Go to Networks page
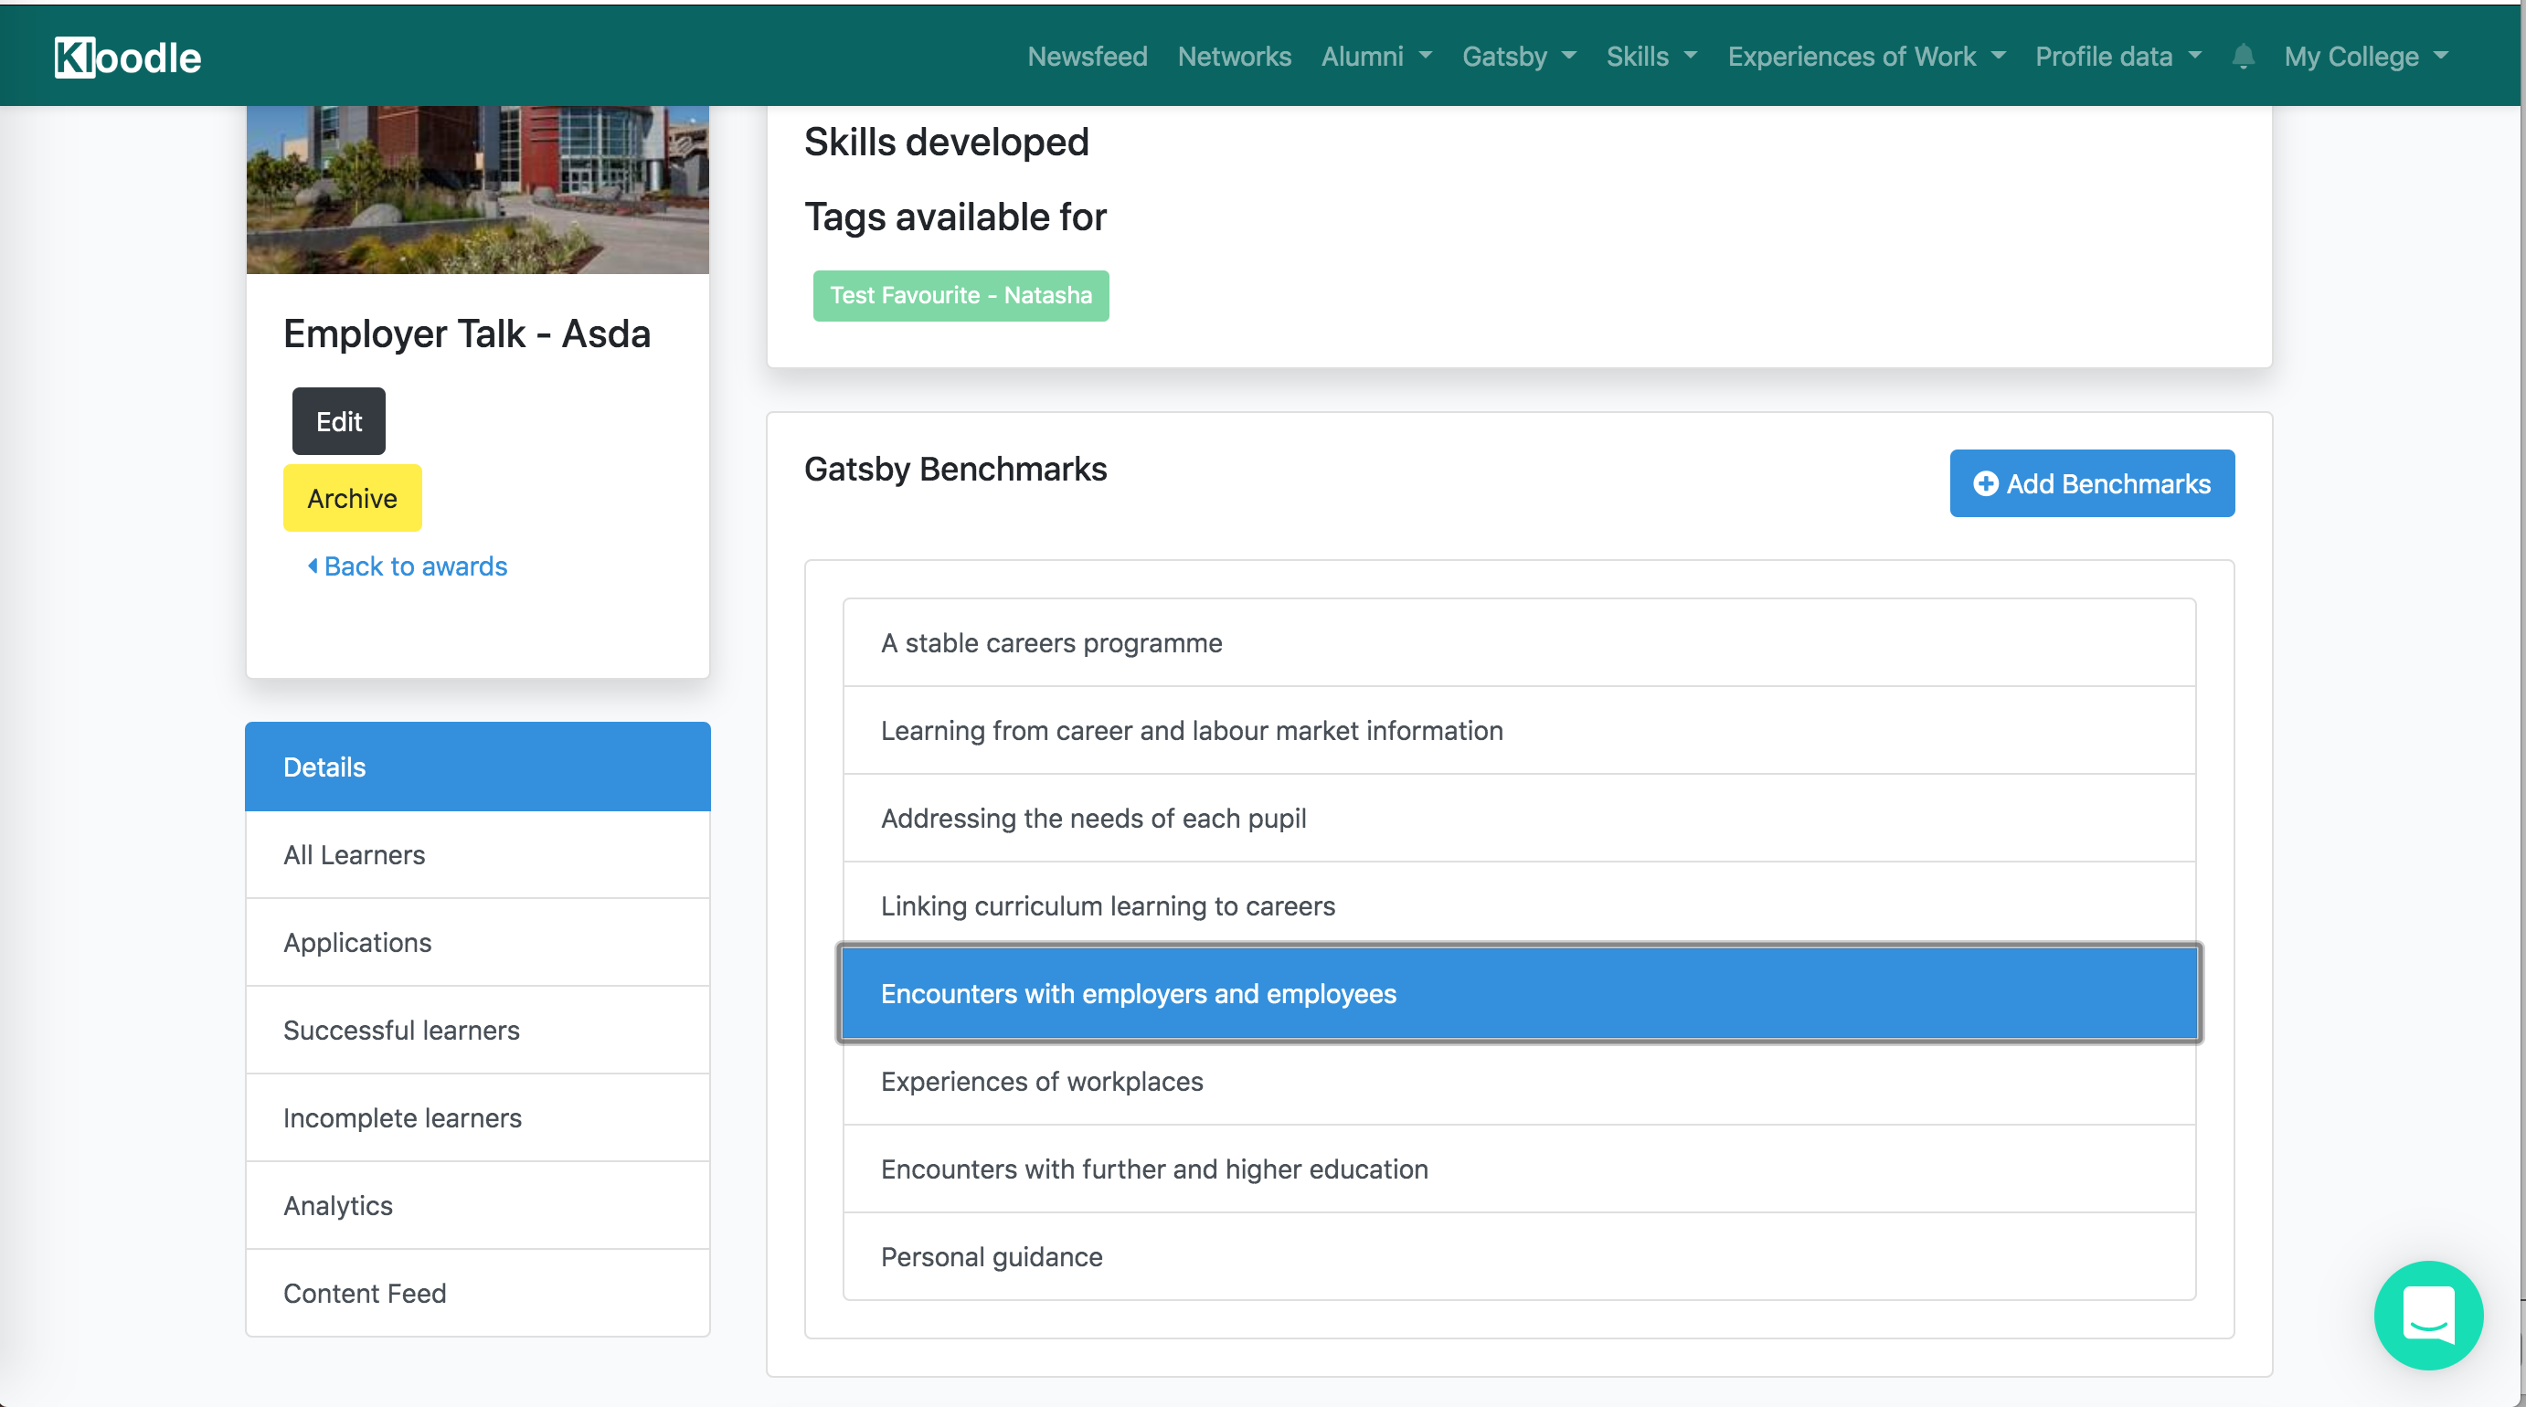The height and width of the screenshot is (1407, 2526). point(1234,56)
